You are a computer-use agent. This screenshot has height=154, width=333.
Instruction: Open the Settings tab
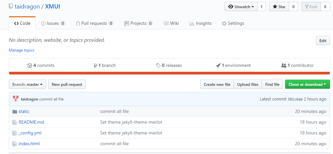pyautogui.click(x=233, y=23)
